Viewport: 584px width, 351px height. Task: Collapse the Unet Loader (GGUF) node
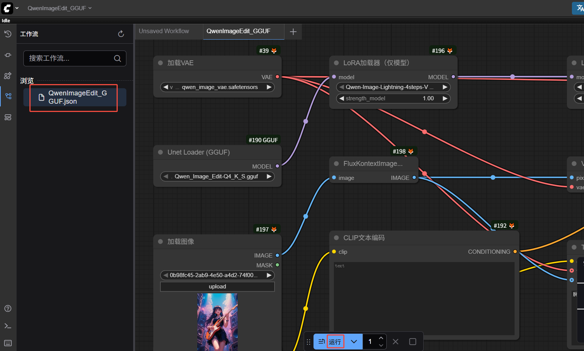coord(160,152)
